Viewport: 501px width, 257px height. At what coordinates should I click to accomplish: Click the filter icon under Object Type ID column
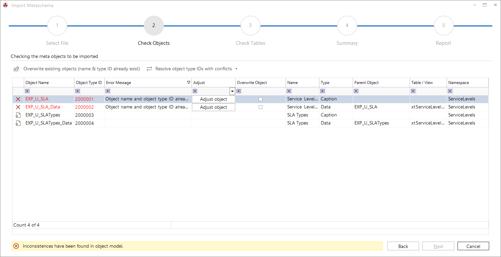click(x=78, y=91)
